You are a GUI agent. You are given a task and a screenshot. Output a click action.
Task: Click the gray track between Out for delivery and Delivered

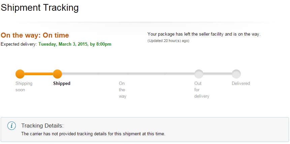[x=218, y=74]
